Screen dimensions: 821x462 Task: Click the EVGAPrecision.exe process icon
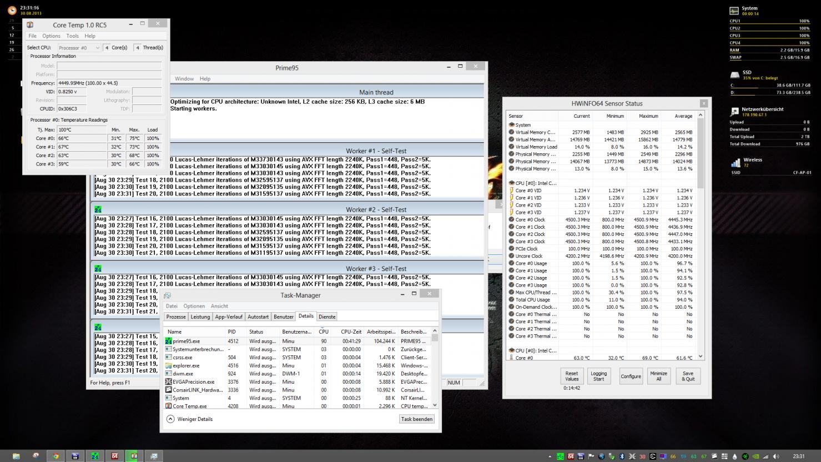[169, 381]
